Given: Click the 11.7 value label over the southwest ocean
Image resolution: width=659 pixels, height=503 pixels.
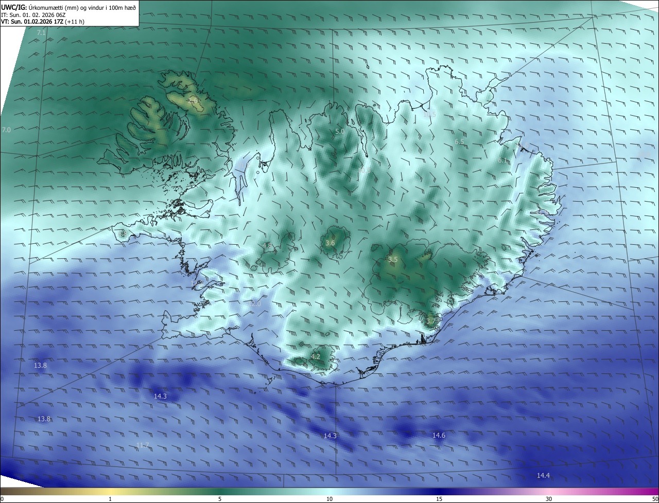Looking at the screenshot, I should pos(143,445).
